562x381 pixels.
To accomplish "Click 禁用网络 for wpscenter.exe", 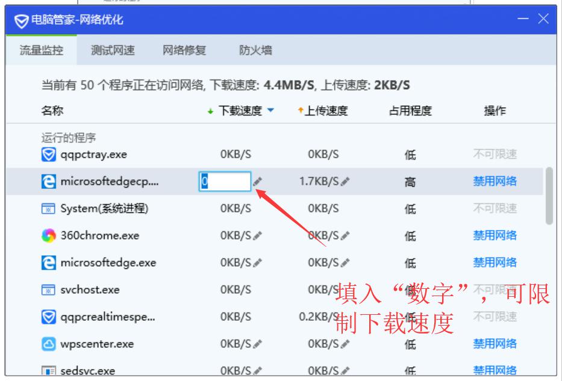I will [x=495, y=344].
